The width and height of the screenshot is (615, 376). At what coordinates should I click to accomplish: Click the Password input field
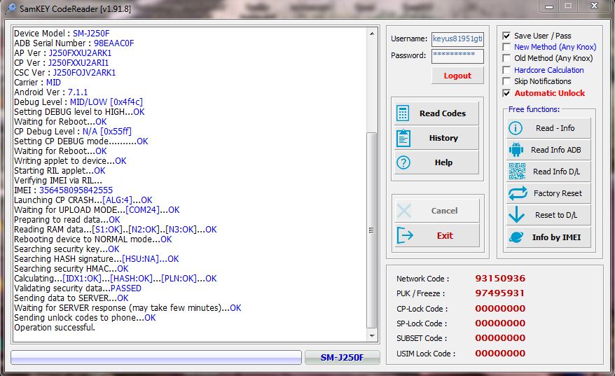[x=457, y=56]
